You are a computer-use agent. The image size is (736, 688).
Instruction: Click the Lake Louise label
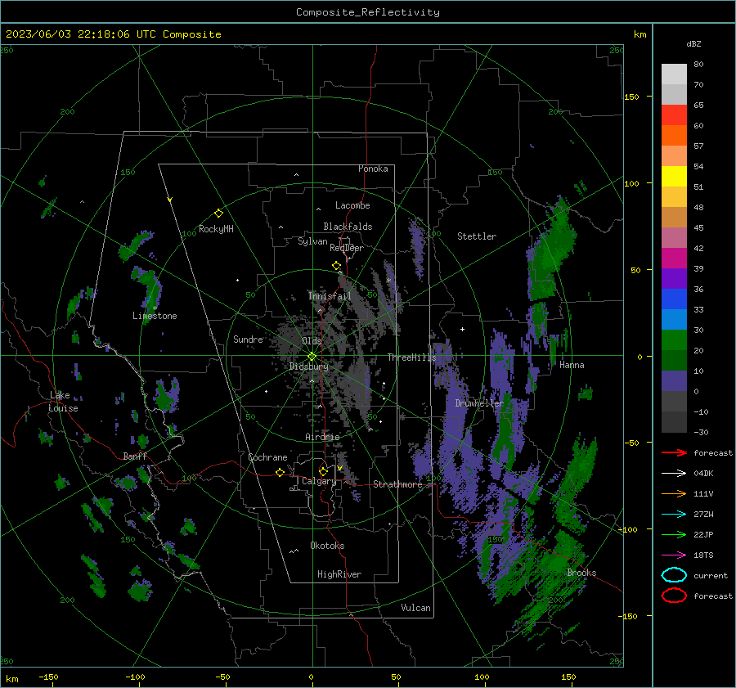coord(63,402)
